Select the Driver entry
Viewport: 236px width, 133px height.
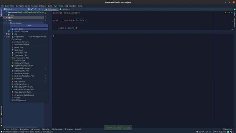[x=29, y=98]
